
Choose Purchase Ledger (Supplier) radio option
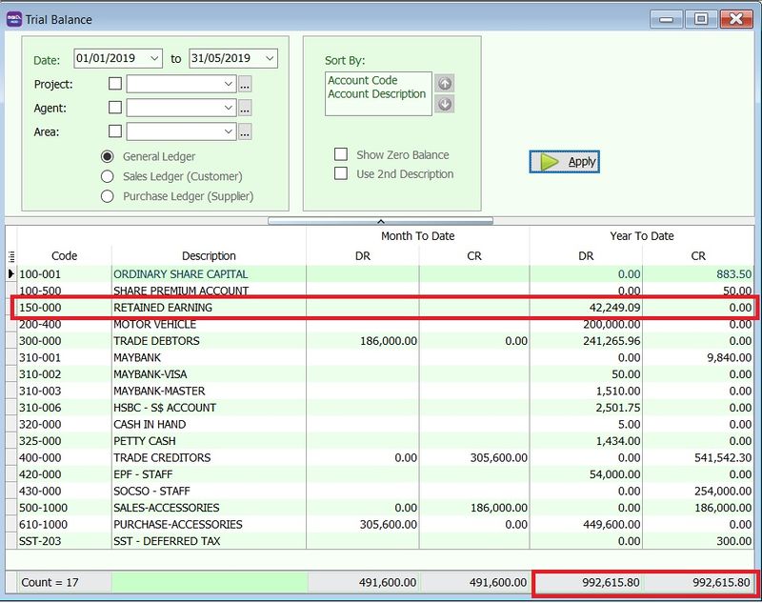[x=108, y=196]
